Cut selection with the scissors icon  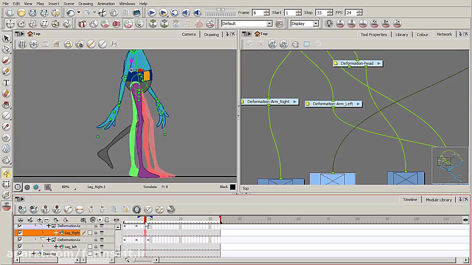coord(103,13)
